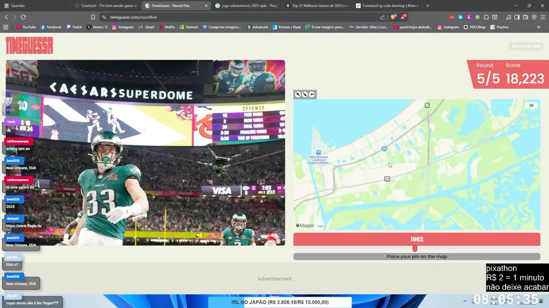Open Gmail bookmark
This screenshot has width=549, height=308.
point(146,27)
